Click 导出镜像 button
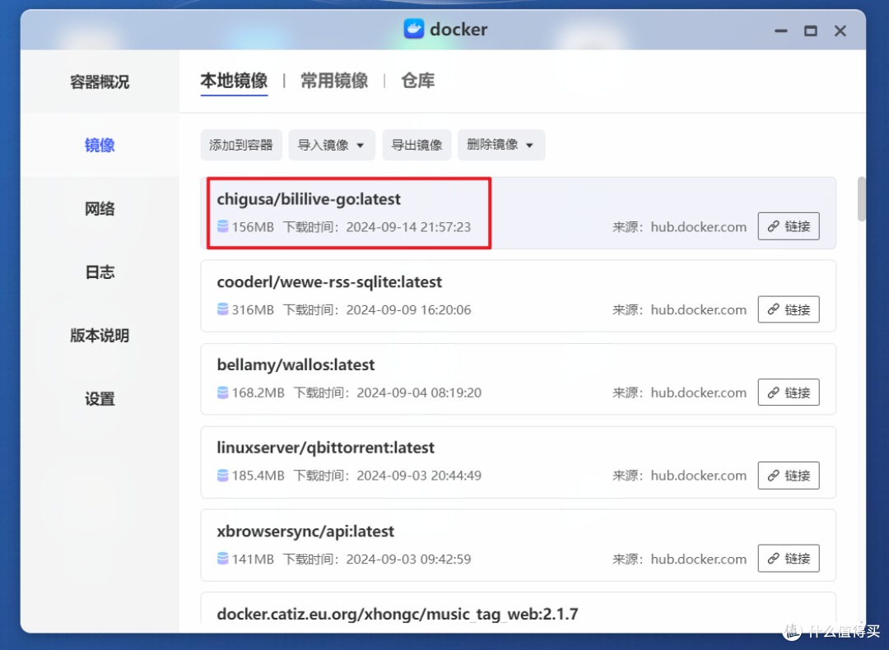This screenshot has height=650, width=889. coord(417,145)
